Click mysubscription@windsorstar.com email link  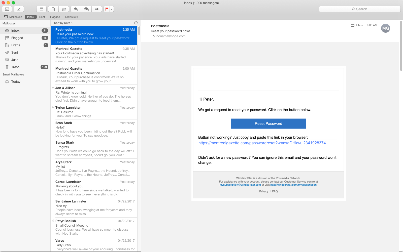click(240, 185)
